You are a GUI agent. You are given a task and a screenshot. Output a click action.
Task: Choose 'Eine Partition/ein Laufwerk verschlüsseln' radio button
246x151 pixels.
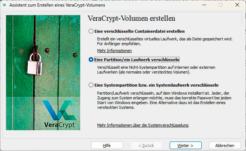click(91, 60)
